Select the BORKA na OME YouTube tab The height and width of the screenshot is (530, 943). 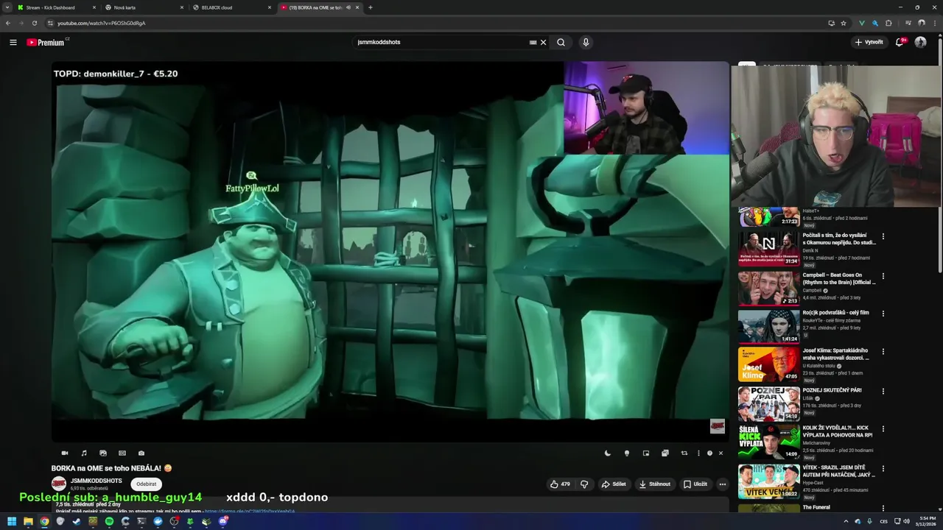319,7
